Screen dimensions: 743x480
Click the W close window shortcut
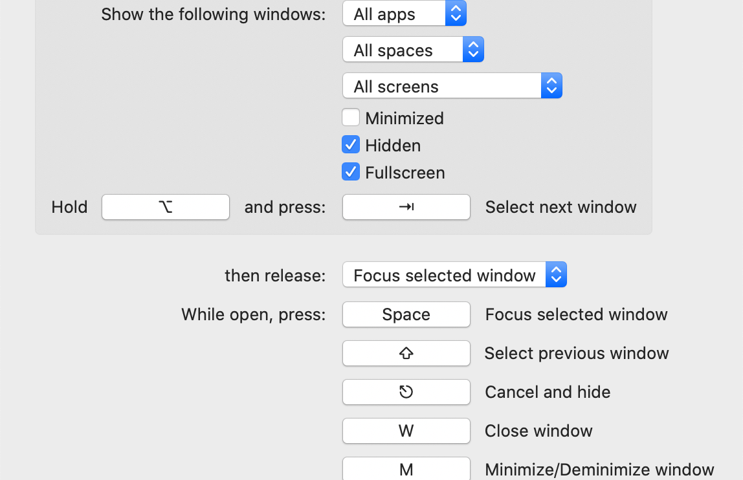pyautogui.click(x=406, y=431)
